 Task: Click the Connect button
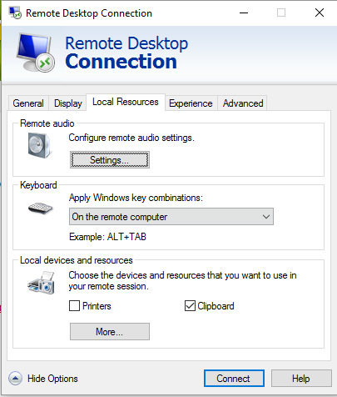234,379
